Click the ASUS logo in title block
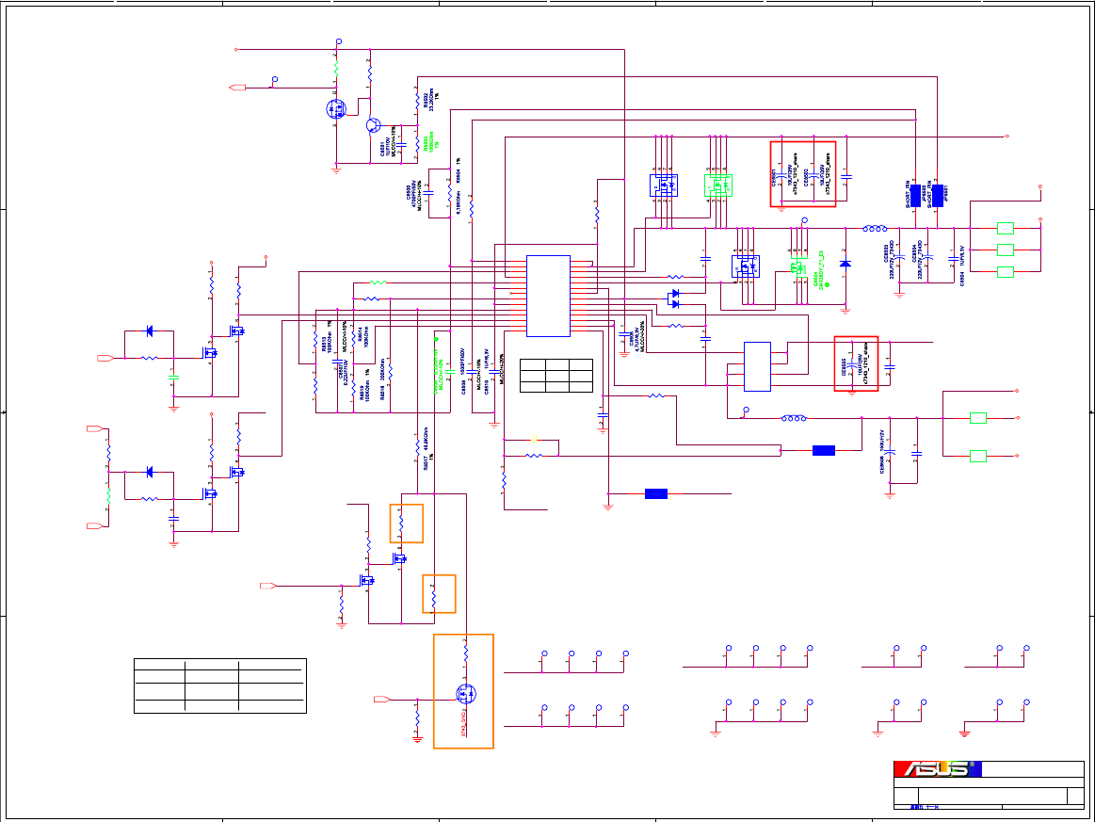The width and height of the screenshot is (1095, 822). (x=937, y=769)
